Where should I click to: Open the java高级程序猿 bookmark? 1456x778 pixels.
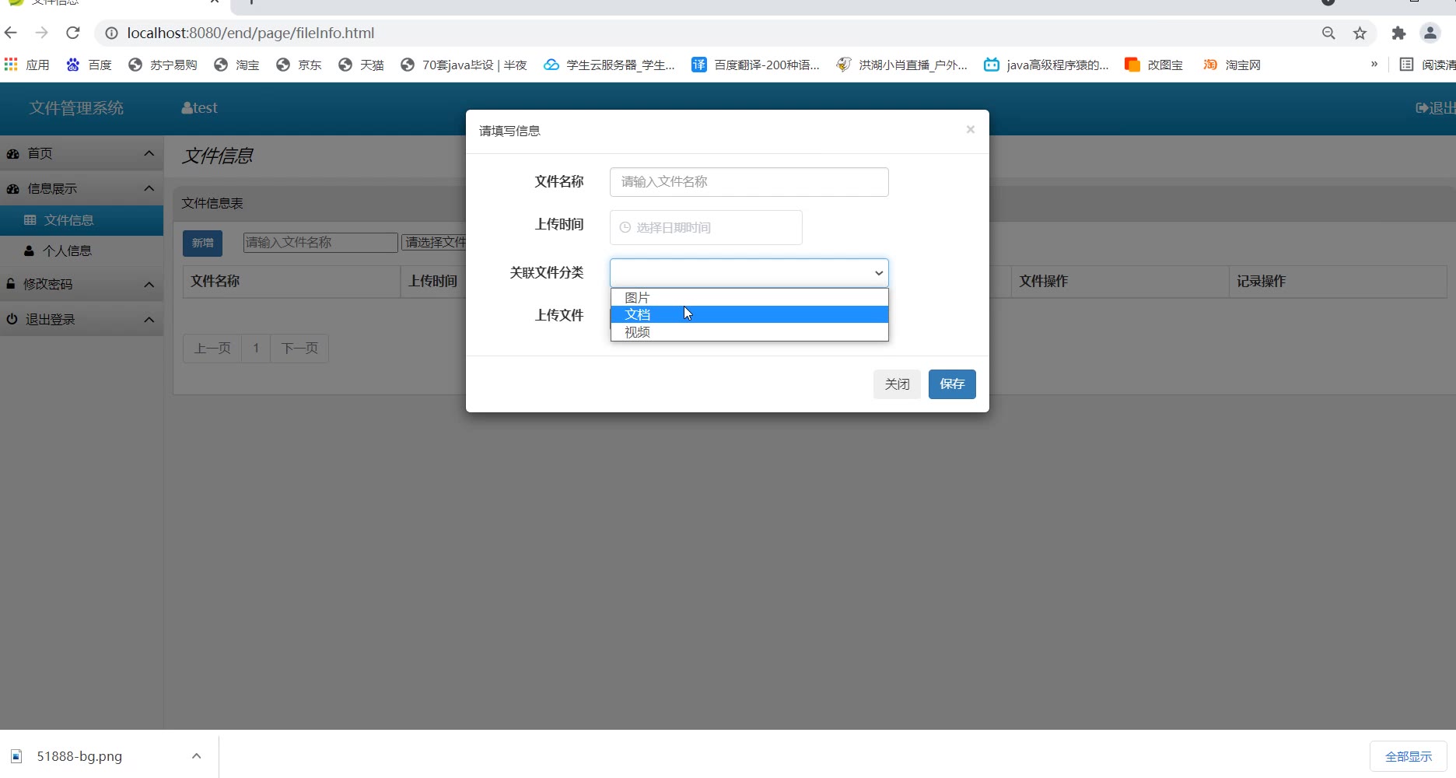click(x=1046, y=65)
